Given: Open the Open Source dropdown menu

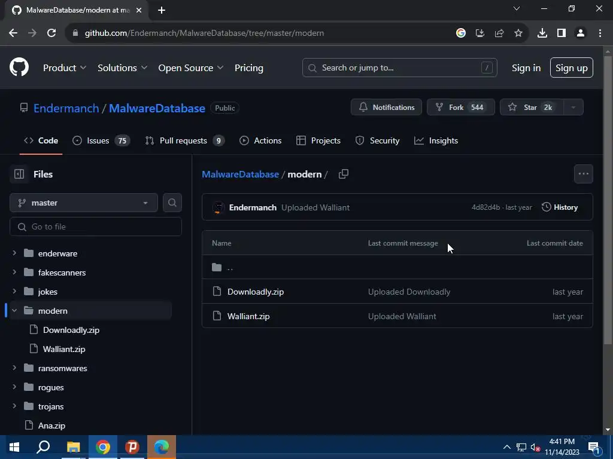Looking at the screenshot, I should pos(191,68).
